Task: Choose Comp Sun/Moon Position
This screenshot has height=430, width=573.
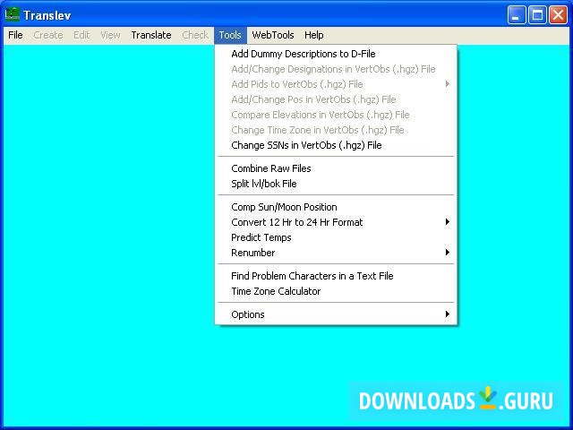Action: 336,207
